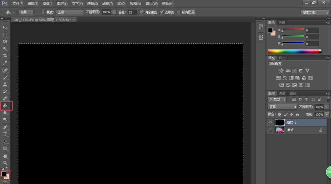
Task: Select the Paint Bucket tool
Action: click(5, 105)
